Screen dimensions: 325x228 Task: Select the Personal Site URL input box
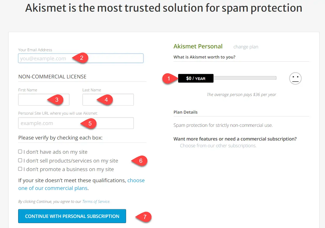click(x=49, y=123)
